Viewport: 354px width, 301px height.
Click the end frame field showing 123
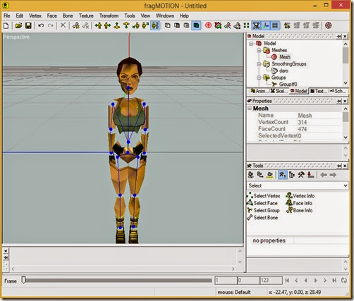pos(271,281)
